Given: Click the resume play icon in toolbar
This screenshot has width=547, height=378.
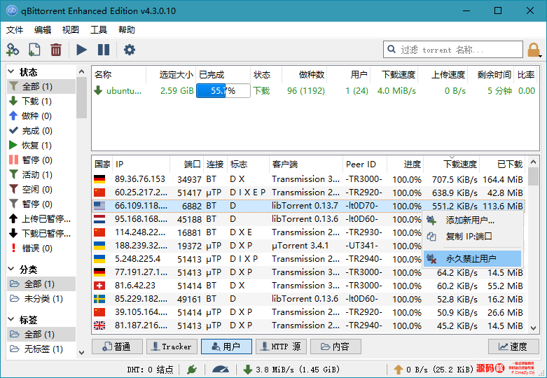Looking at the screenshot, I should [x=82, y=50].
